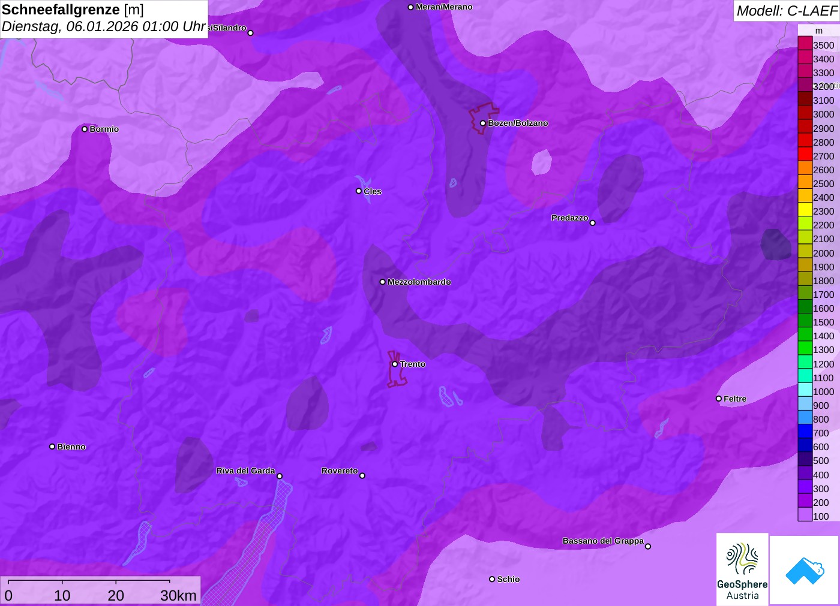Click the legend unit label m
Screen dimensions: 840x606
(819, 31)
